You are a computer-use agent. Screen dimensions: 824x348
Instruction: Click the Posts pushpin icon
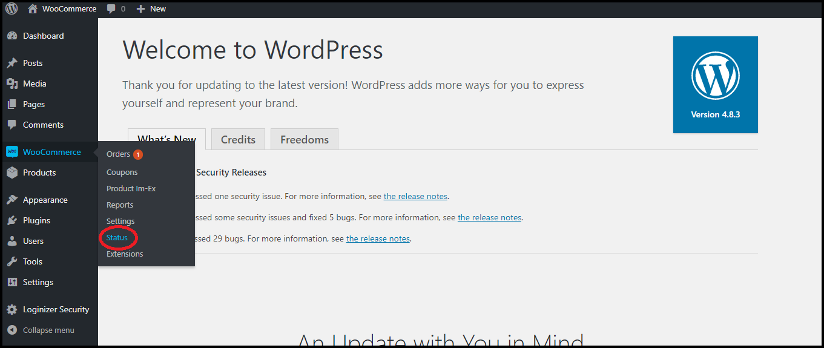[12, 64]
